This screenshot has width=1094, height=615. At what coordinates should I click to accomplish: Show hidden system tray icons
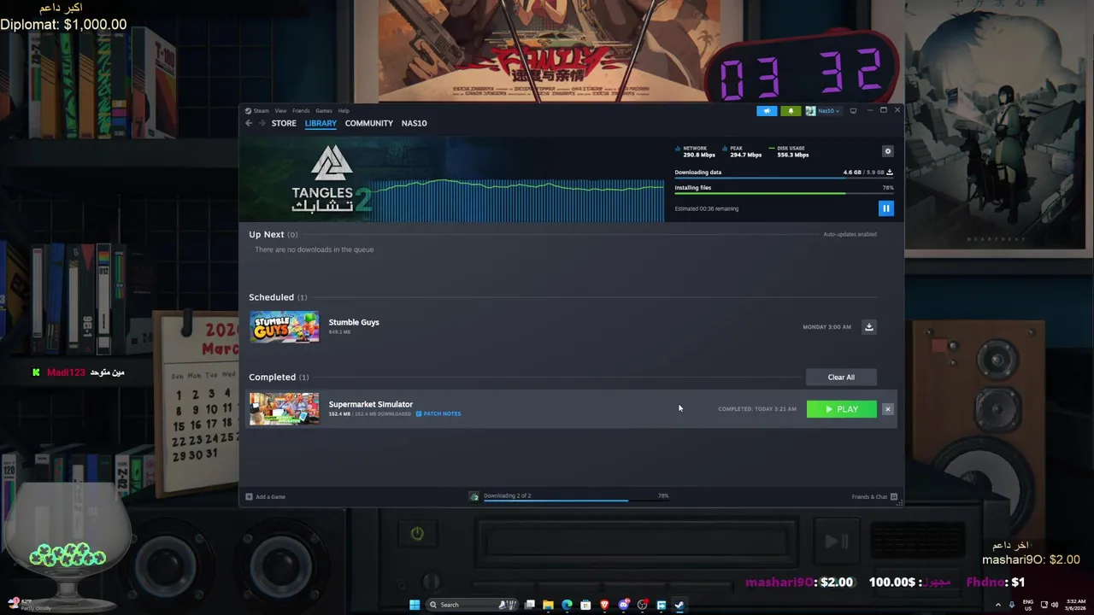(x=997, y=605)
